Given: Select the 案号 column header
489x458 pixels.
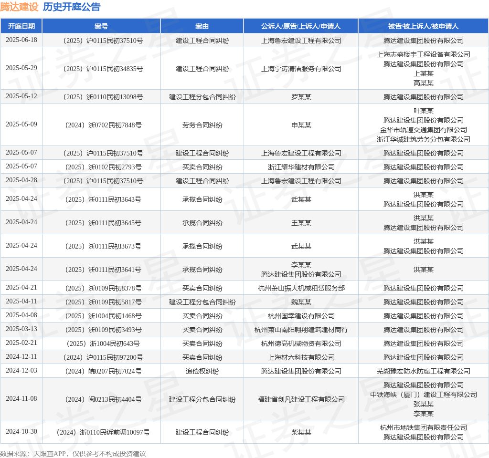Looking at the screenshot, I should [101, 26].
